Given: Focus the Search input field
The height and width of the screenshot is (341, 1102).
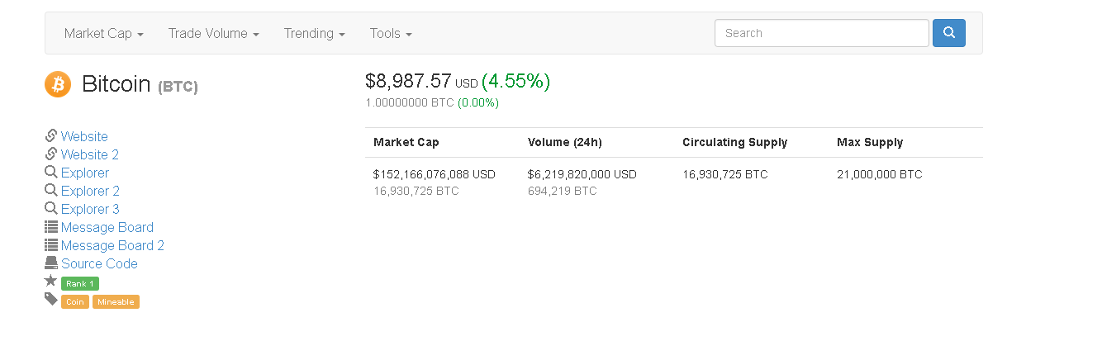Looking at the screenshot, I should [821, 33].
